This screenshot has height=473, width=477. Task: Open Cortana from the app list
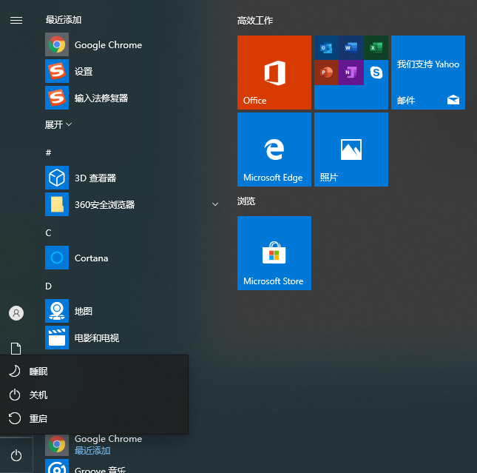[x=91, y=258]
